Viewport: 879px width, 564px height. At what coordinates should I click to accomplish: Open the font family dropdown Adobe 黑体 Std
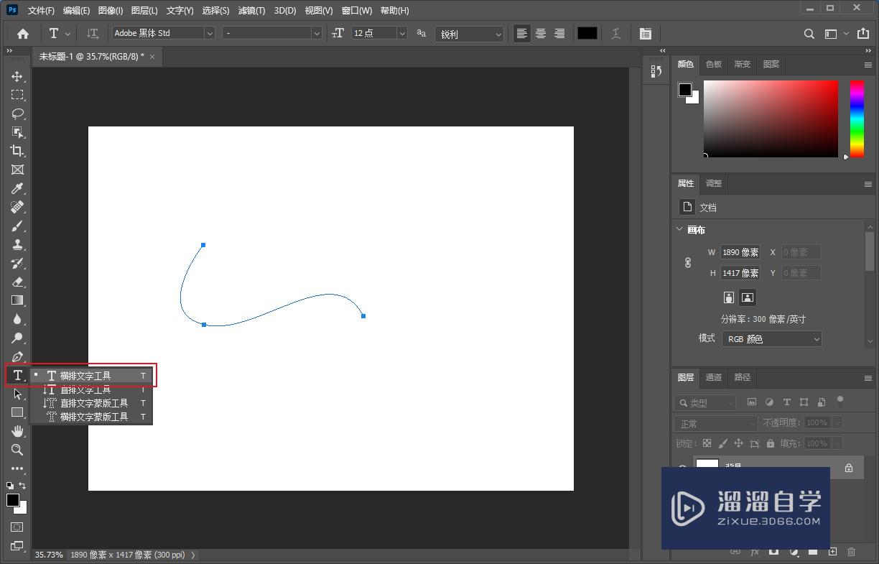tap(164, 33)
